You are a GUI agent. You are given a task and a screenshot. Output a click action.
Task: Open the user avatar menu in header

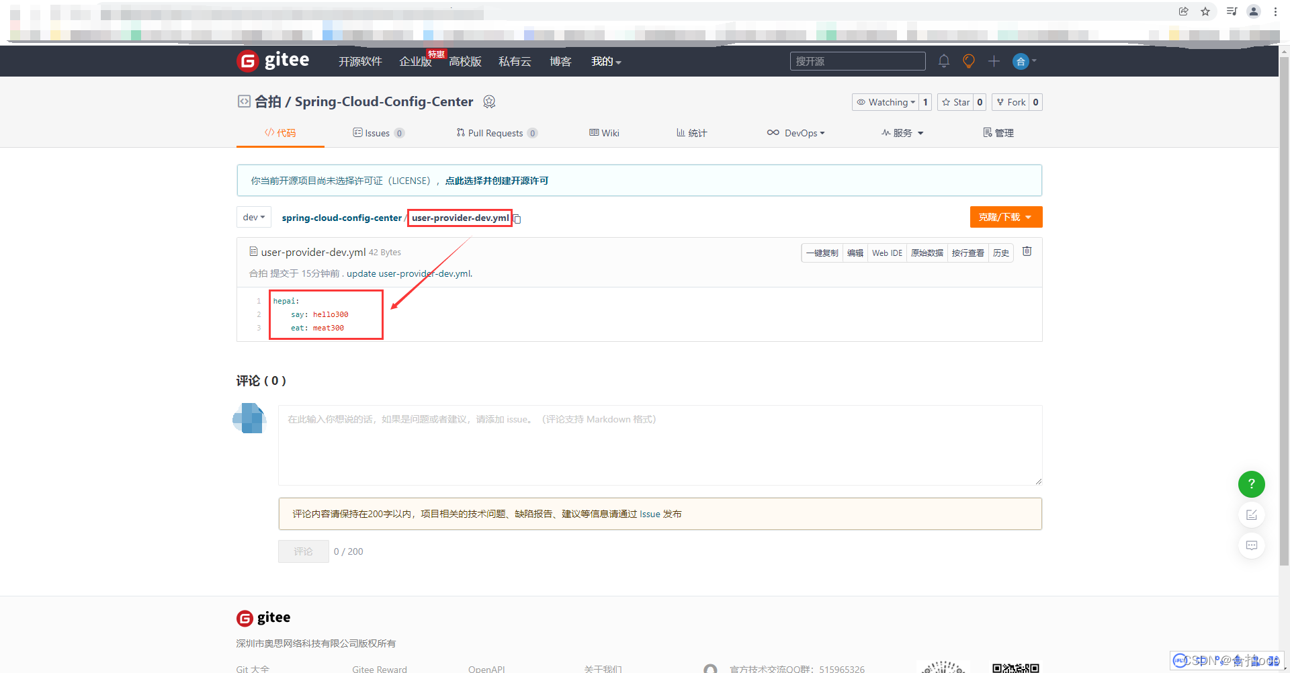pyautogui.click(x=1025, y=61)
